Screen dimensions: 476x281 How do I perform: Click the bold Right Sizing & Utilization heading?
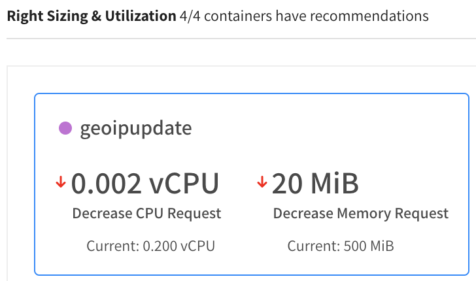click(x=91, y=16)
